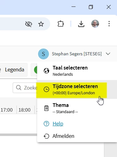Open the browser downloads icon
This screenshot has height=157, width=117.
[81, 24]
